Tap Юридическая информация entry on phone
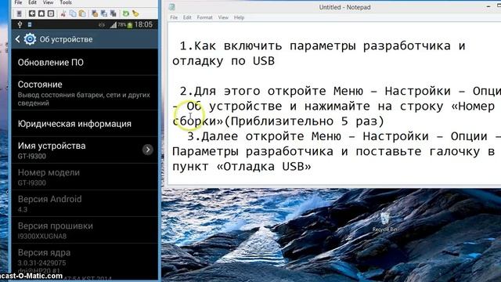 pos(85,124)
